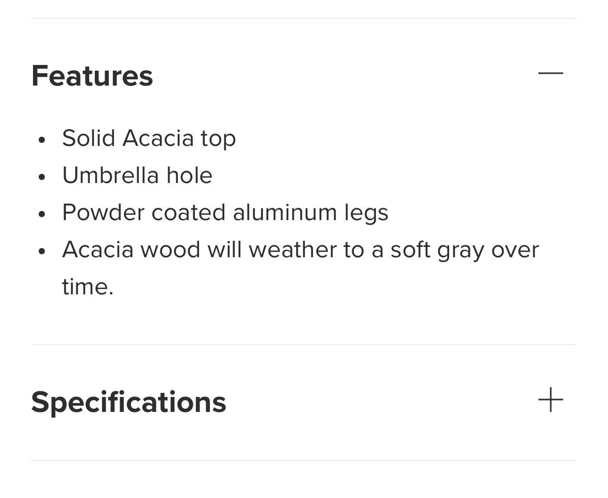
Task: Click the word "aluminum" in features list
Action: (x=285, y=212)
